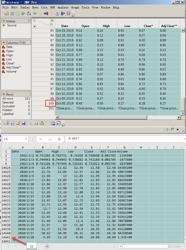Click the Fit Y by X toolbar icon

click(x=29, y=14)
